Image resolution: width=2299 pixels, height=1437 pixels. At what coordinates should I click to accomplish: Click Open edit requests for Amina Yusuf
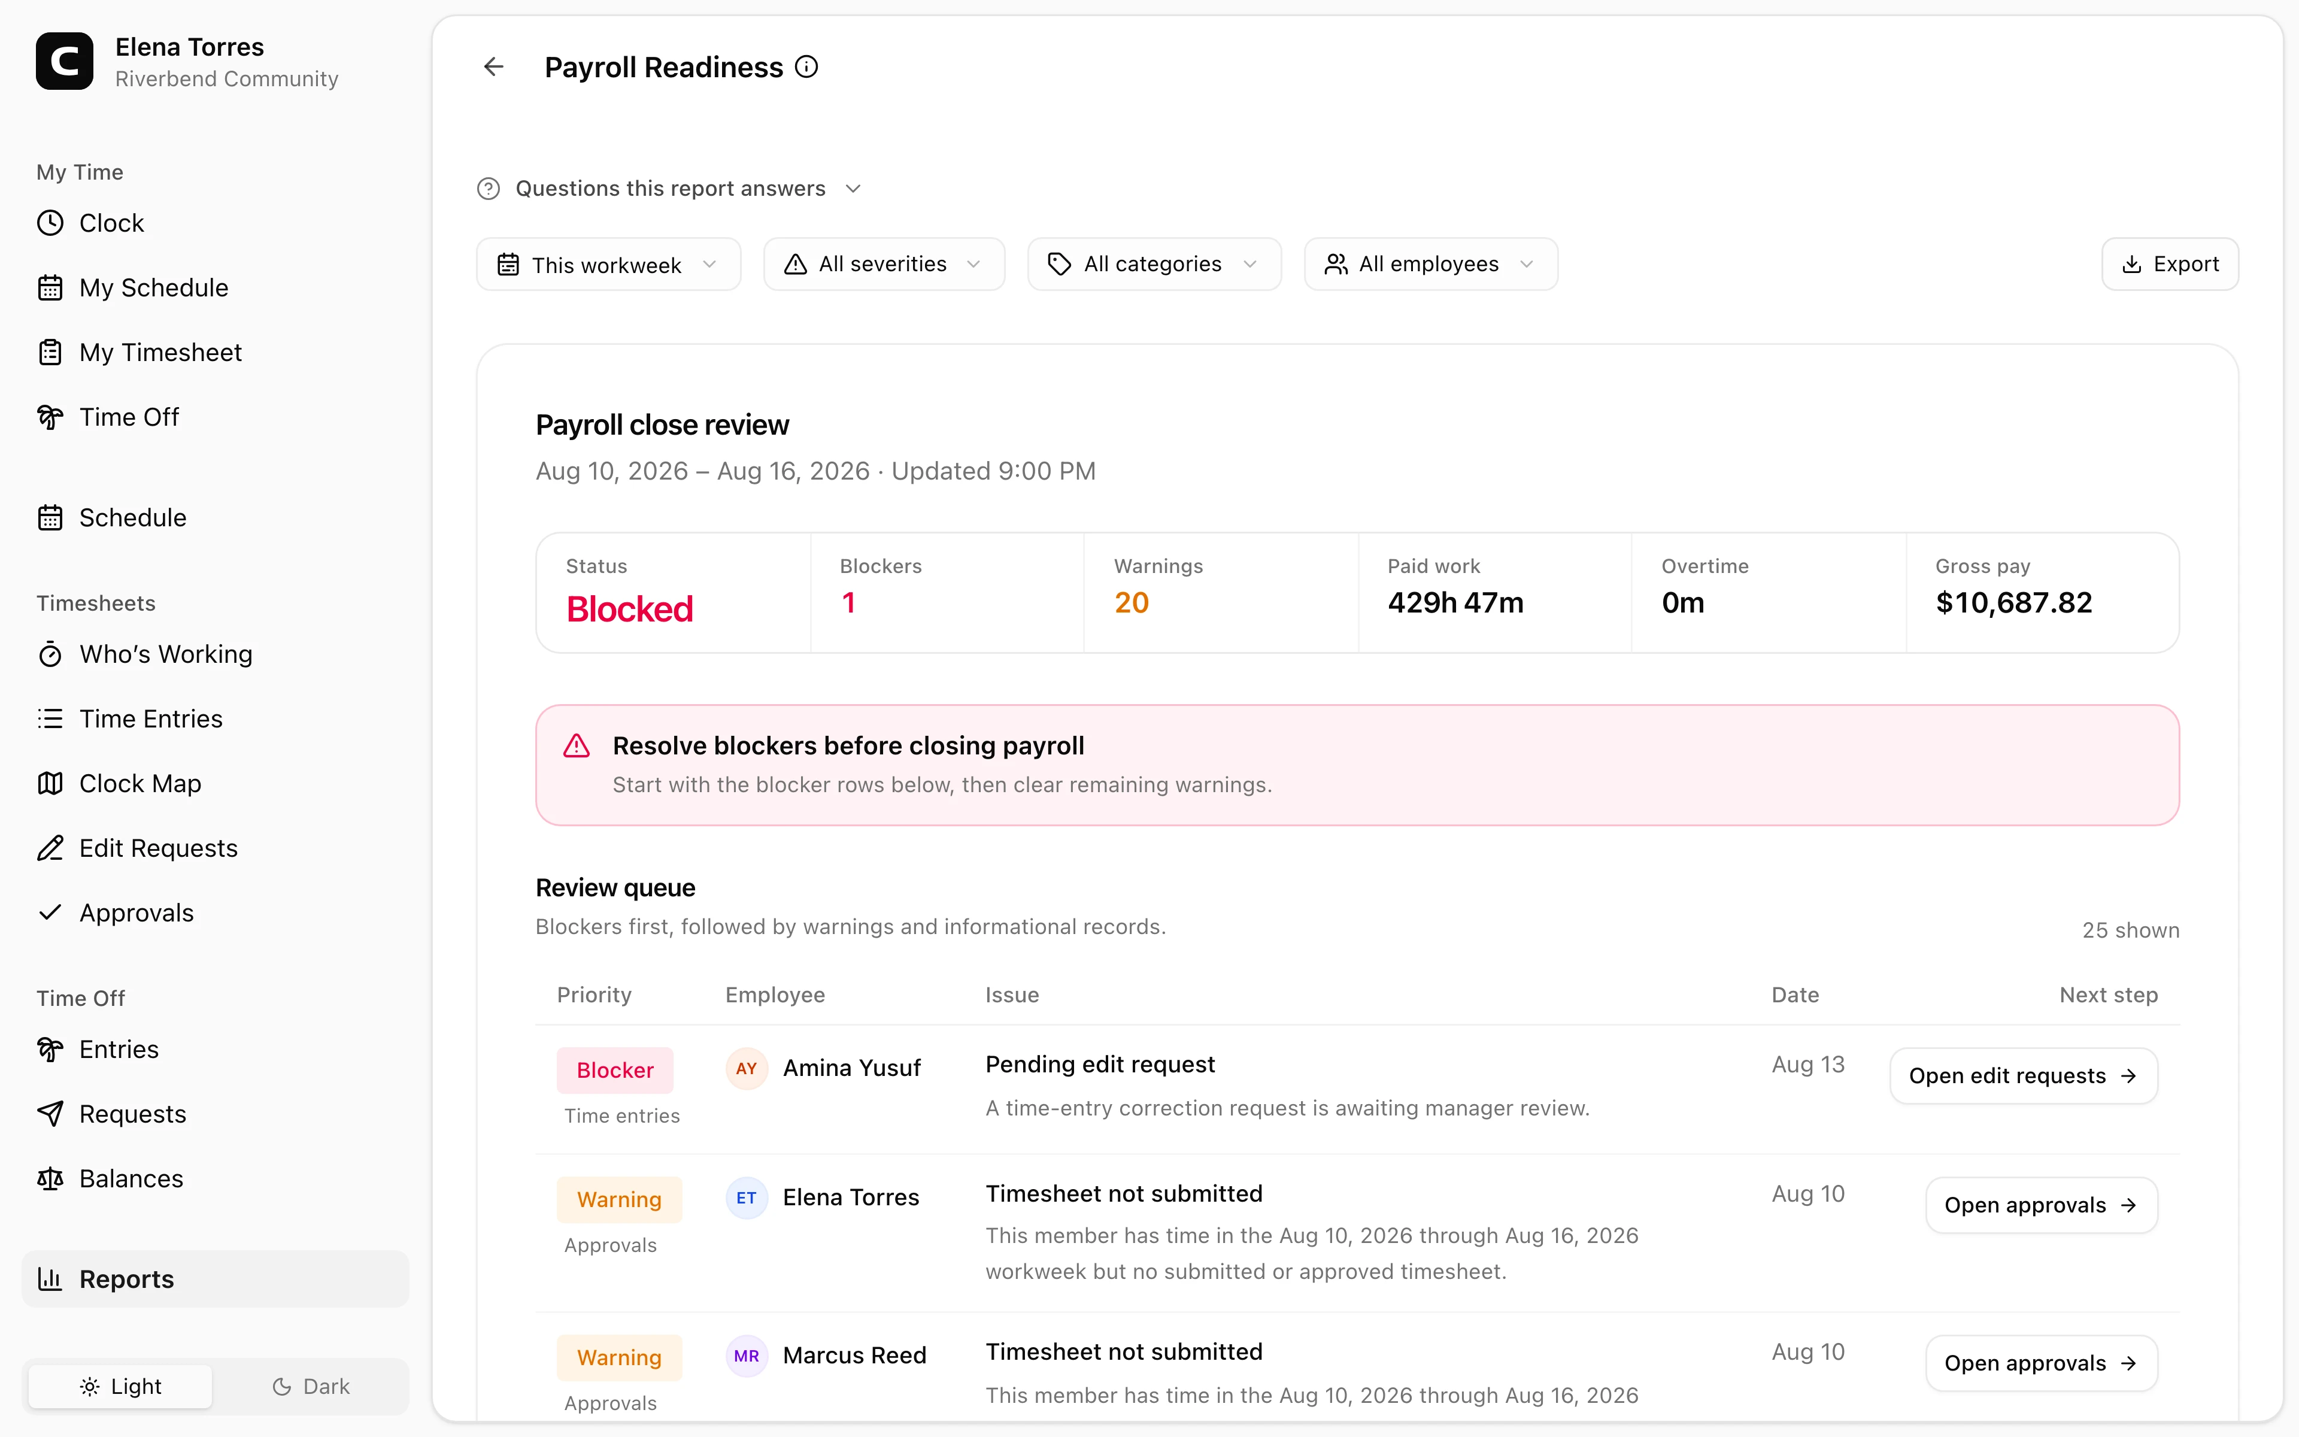coord(2024,1077)
